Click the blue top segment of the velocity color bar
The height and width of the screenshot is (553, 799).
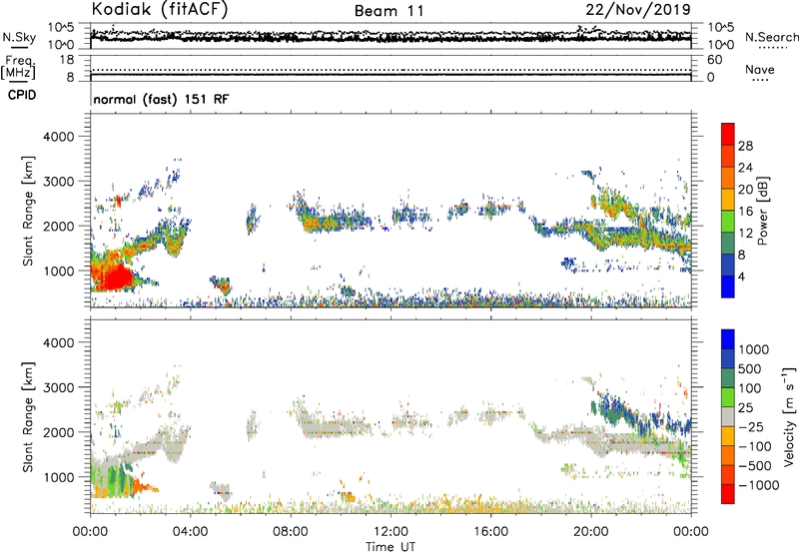728,339
